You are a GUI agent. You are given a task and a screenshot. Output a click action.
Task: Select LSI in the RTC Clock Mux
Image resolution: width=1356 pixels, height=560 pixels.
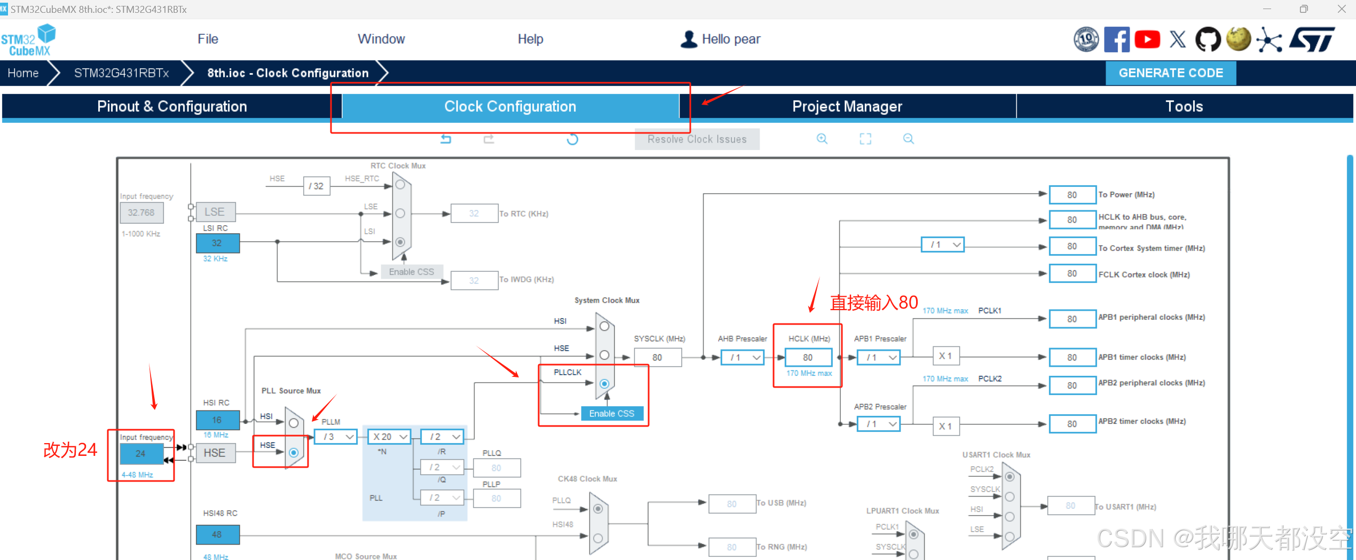[x=400, y=242]
